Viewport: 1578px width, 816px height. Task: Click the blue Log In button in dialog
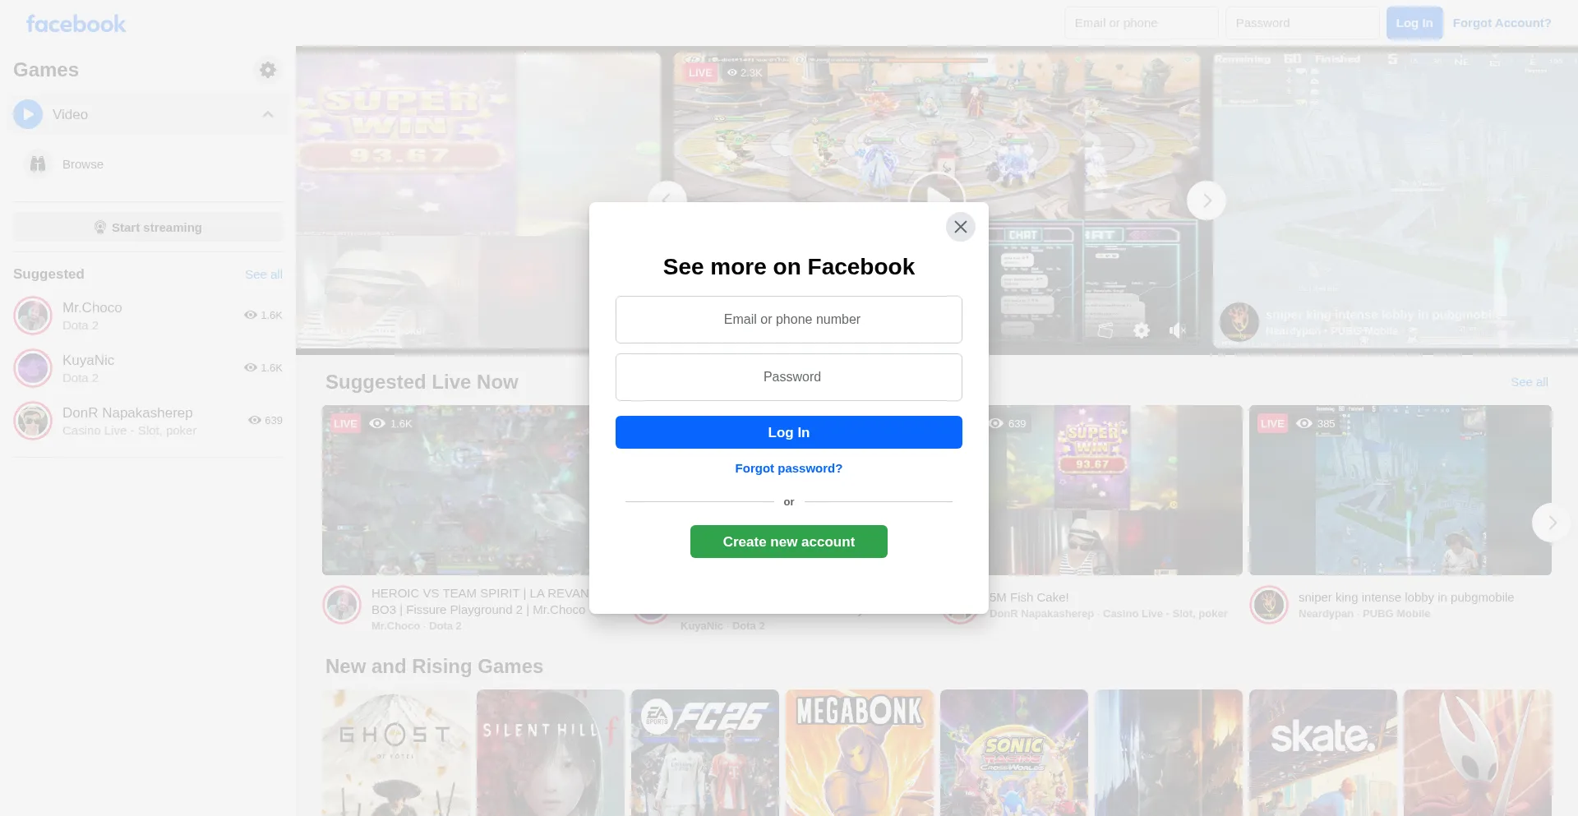click(788, 432)
